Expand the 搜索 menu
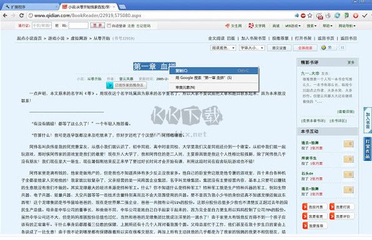372x240 pixels. point(311,26)
